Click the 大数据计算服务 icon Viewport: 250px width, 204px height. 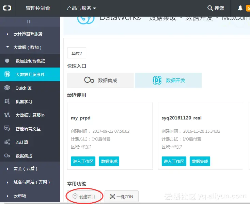[x=7, y=115]
